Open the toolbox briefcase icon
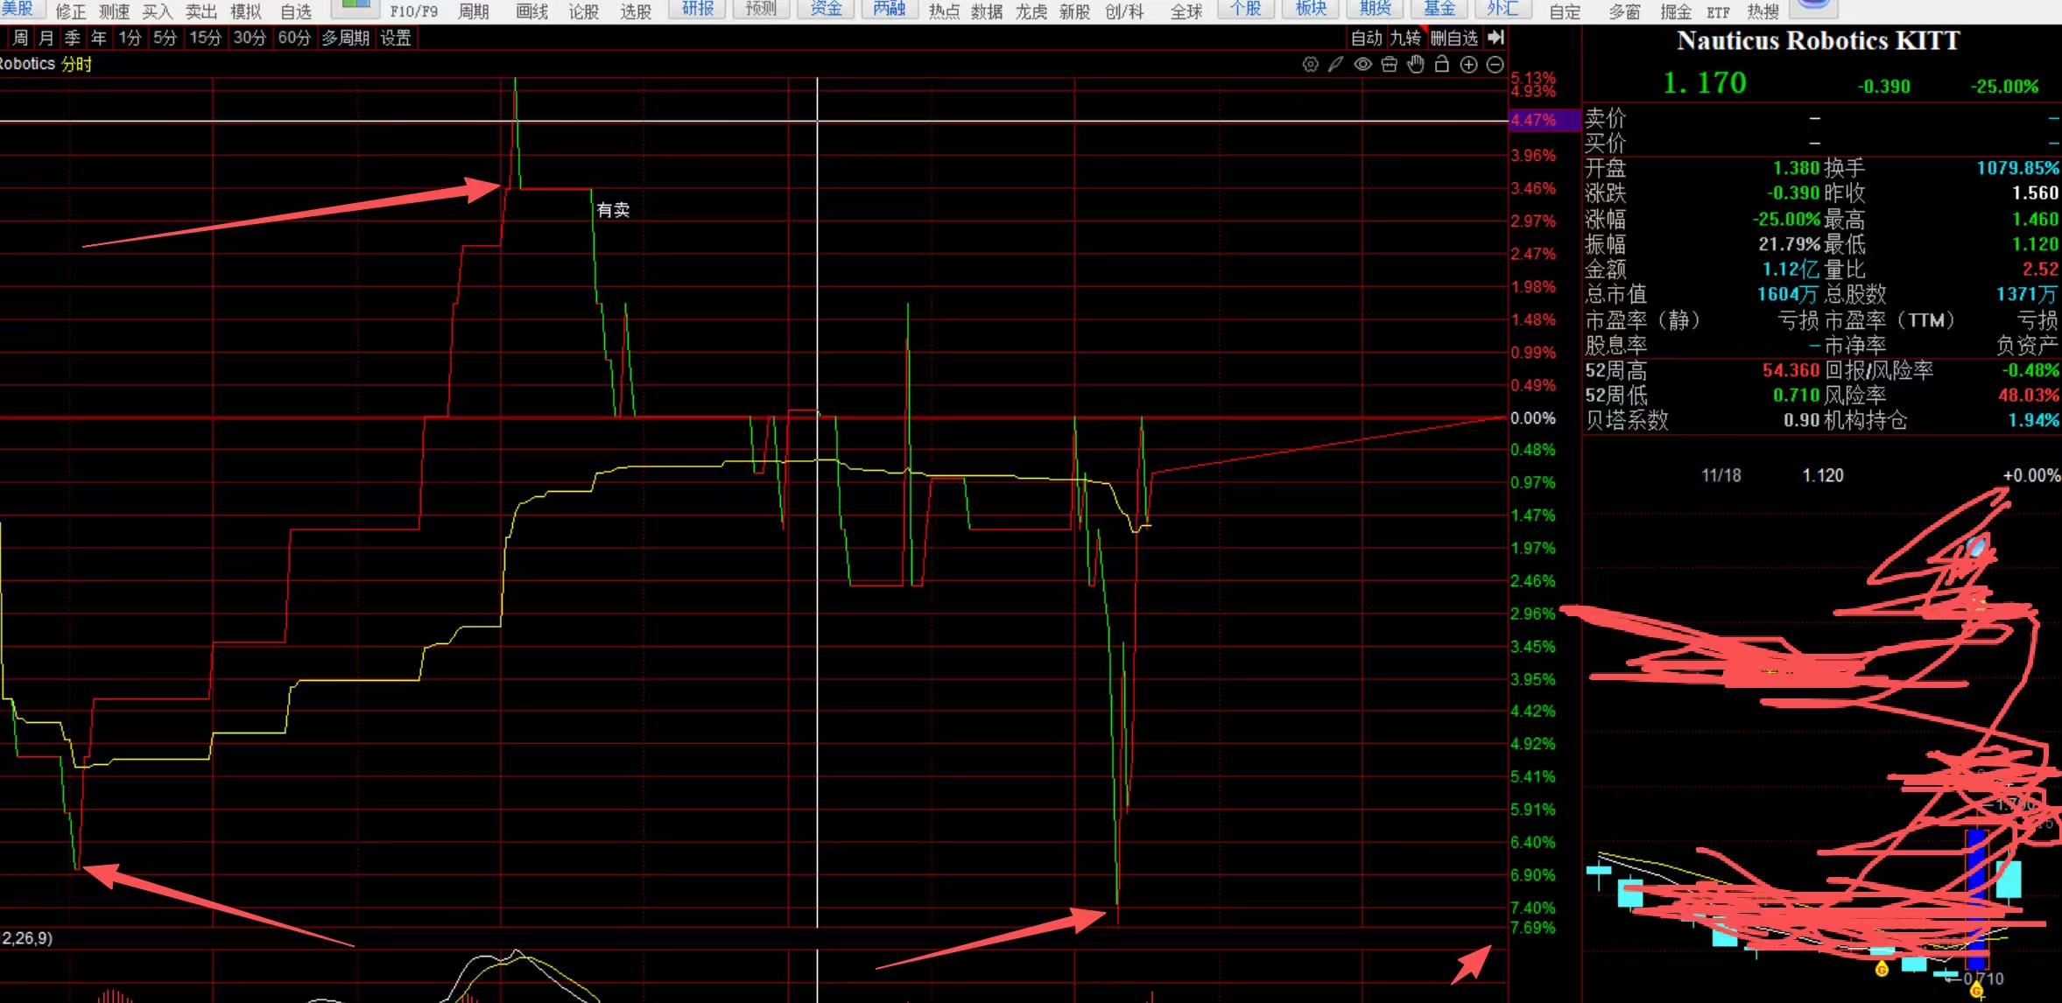This screenshot has height=1003, width=2062. (1390, 64)
